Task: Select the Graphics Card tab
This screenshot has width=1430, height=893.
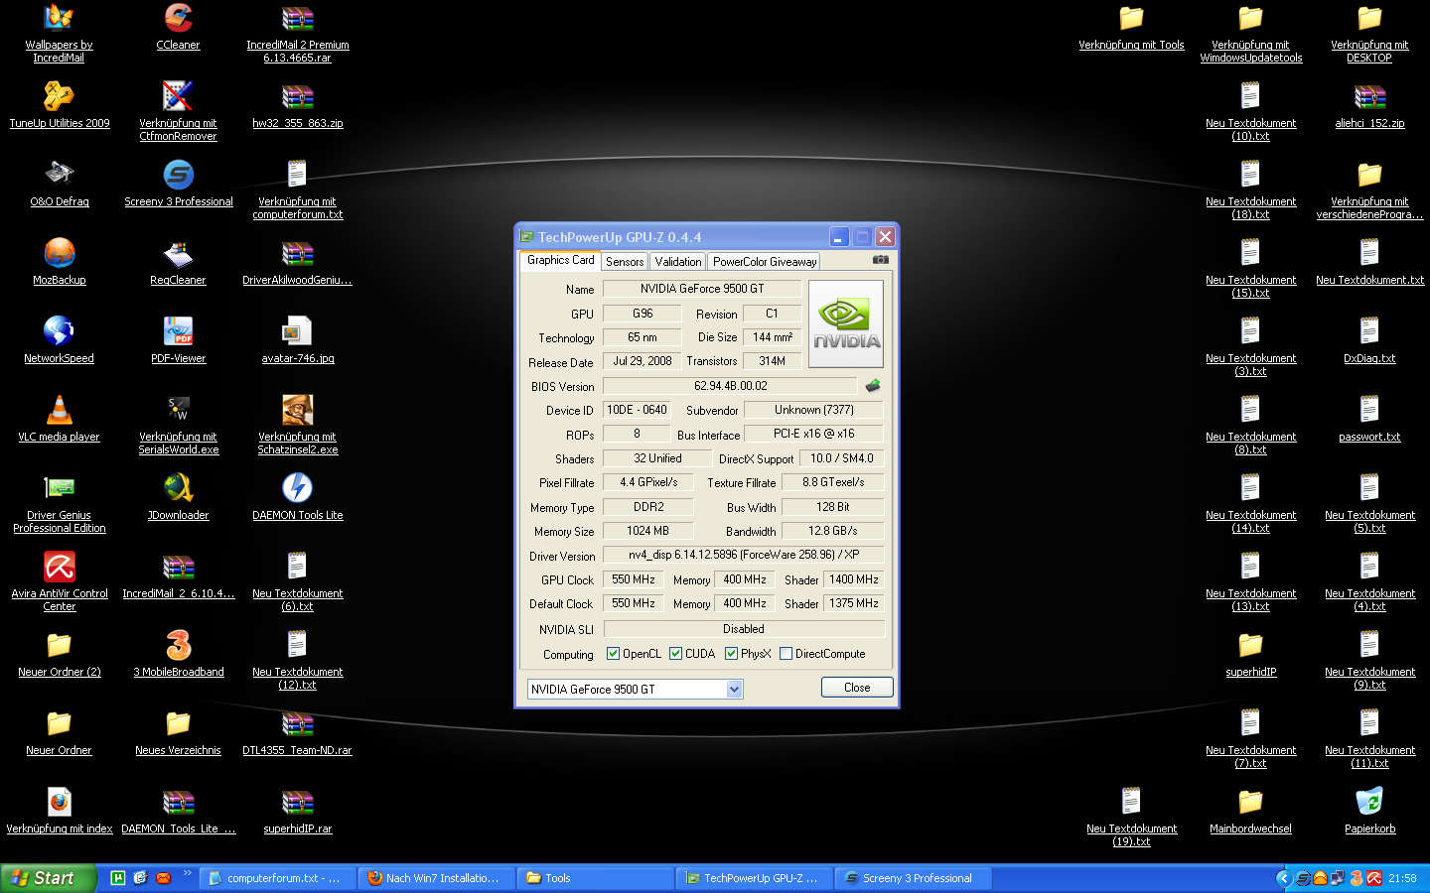Action: click(x=560, y=260)
